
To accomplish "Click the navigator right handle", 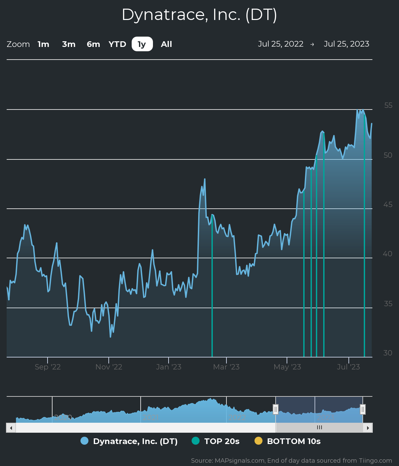I will point(363,409).
